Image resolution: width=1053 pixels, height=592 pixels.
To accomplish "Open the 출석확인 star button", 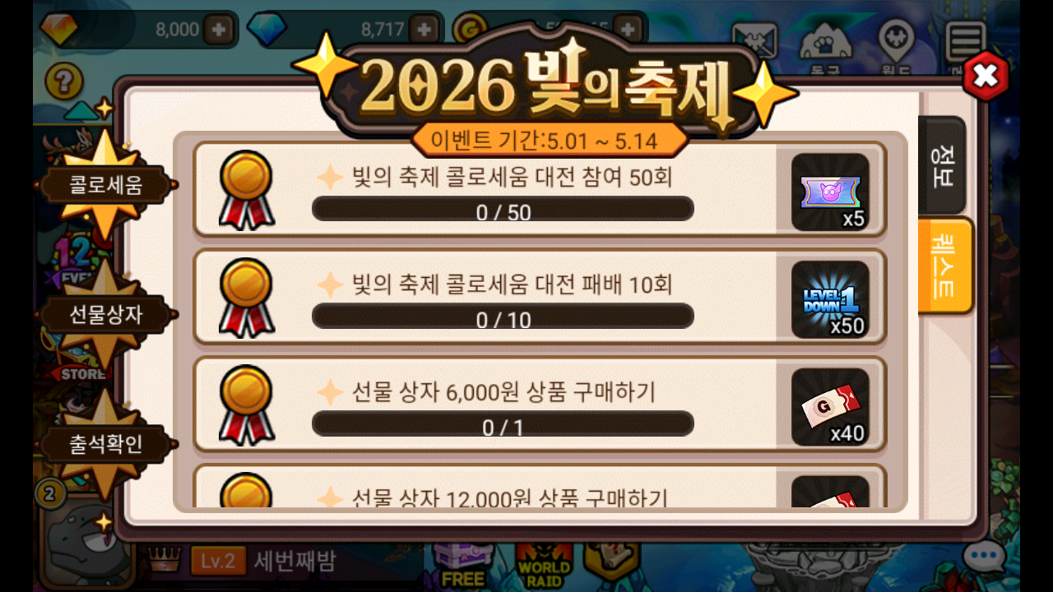I will pos(105,443).
